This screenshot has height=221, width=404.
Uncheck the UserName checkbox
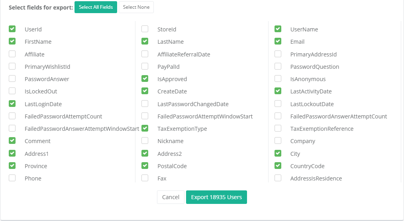278,29
